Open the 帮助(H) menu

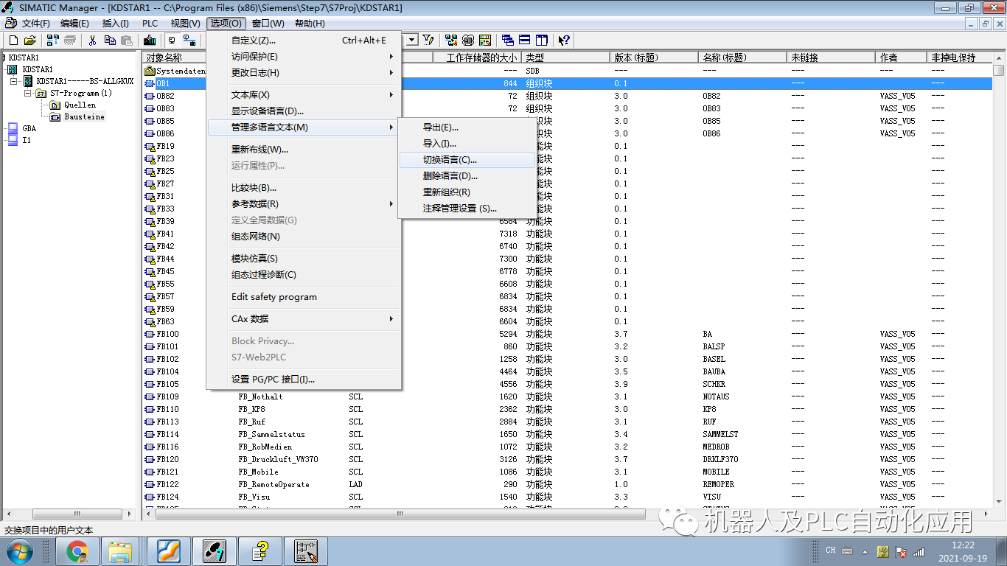pyautogui.click(x=310, y=24)
